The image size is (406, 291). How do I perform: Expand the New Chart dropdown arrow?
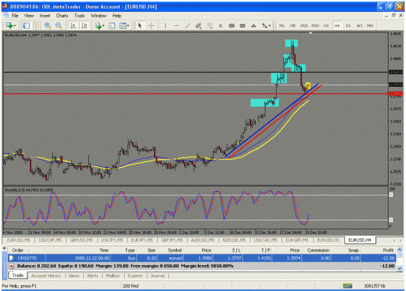pos(14,25)
